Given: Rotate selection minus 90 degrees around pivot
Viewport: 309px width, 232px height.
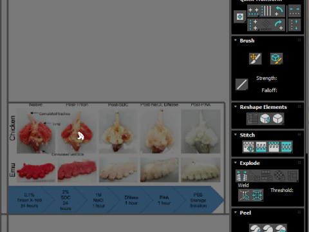Looking at the screenshot, I should click(279, 11).
